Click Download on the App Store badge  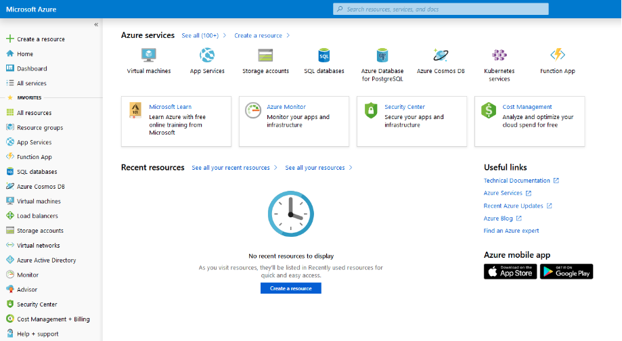tap(510, 271)
